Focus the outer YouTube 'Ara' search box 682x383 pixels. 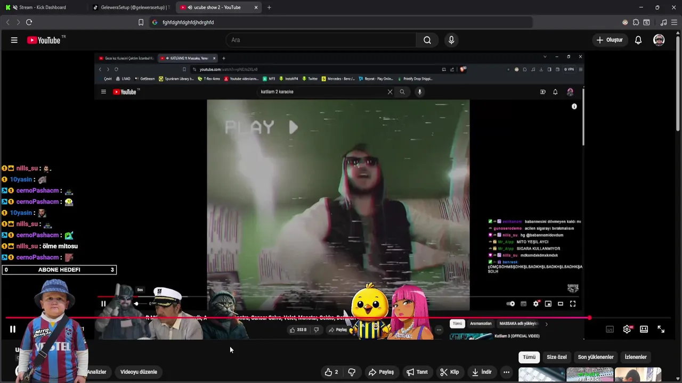coord(322,40)
